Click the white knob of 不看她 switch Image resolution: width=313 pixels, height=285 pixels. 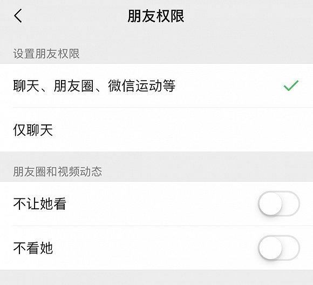coord(270,248)
